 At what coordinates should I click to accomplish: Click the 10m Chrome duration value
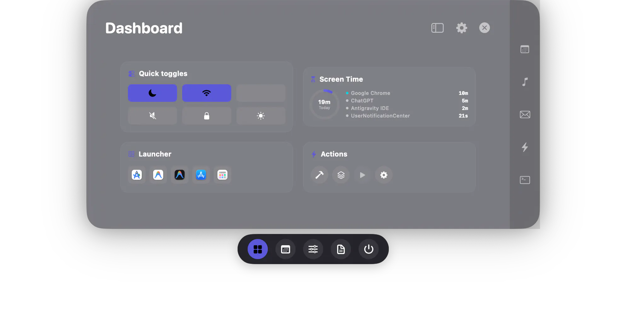click(463, 93)
